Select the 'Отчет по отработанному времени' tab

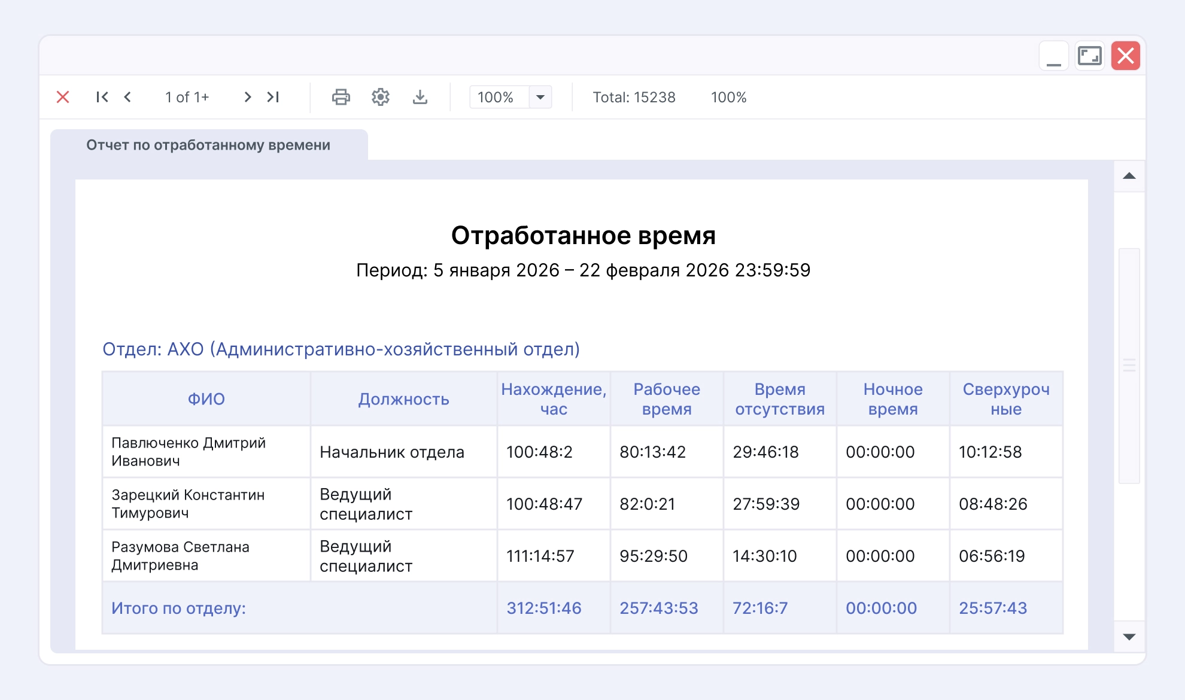pos(209,145)
